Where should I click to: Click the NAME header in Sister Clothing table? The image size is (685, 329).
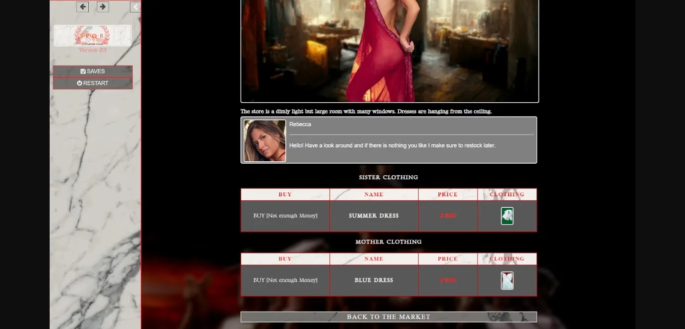click(374, 194)
